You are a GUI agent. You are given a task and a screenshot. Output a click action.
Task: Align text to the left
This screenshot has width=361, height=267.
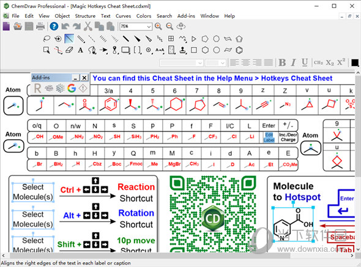pyautogui.click(x=234, y=62)
